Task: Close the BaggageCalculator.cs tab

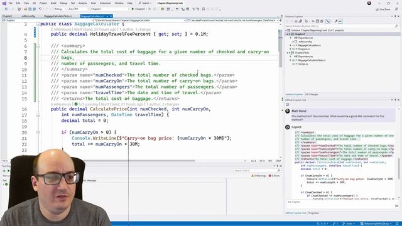Action: 111,16
